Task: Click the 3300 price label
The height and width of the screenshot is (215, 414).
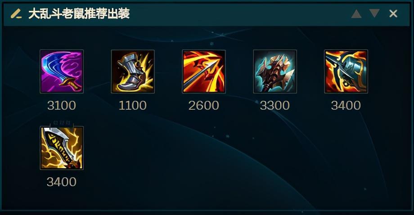Action: pyautogui.click(x=275, y=106)
